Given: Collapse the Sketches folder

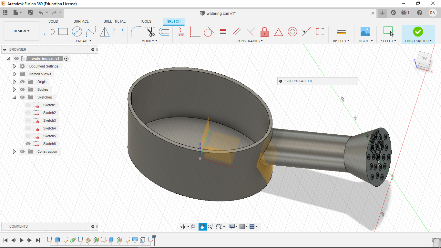Looking at the screenshot, I should tap(14, 97).
